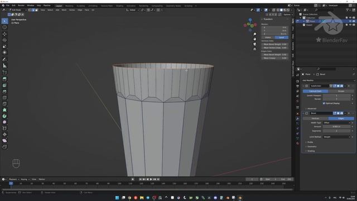Switch perspective/orthographic grid icon
357x201 pixels.
click(255, 49)
